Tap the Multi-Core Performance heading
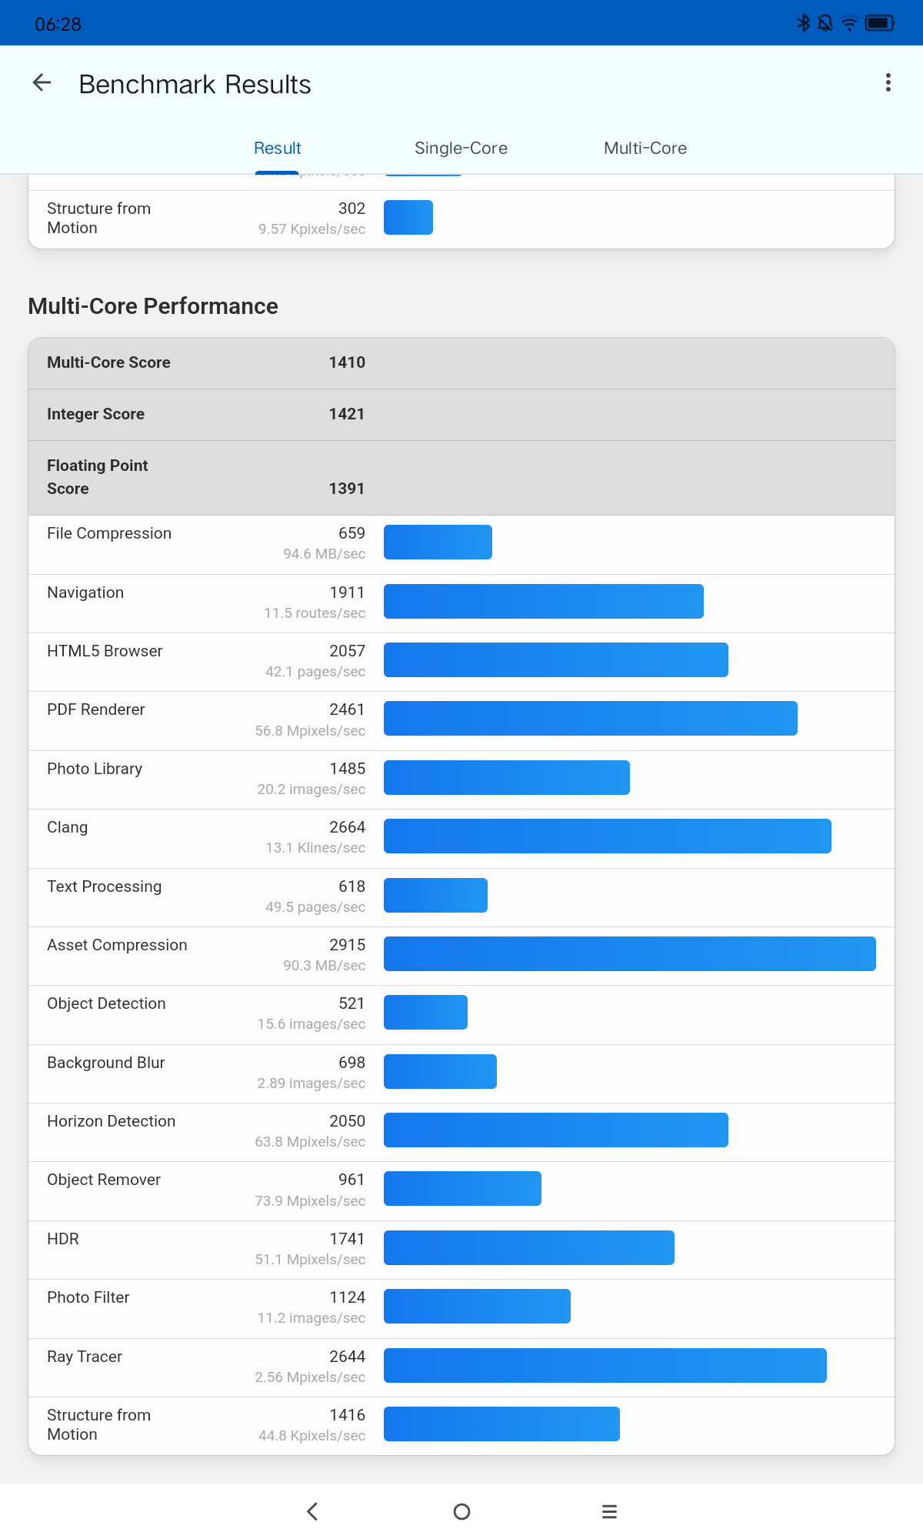The width and height of the screenshot is (923, 1539). pyautogui.click(x=153, y=306)
